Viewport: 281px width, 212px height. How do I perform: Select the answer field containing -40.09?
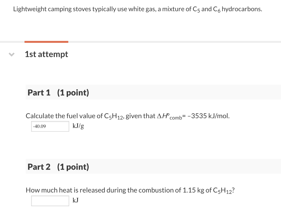[50, 126]
